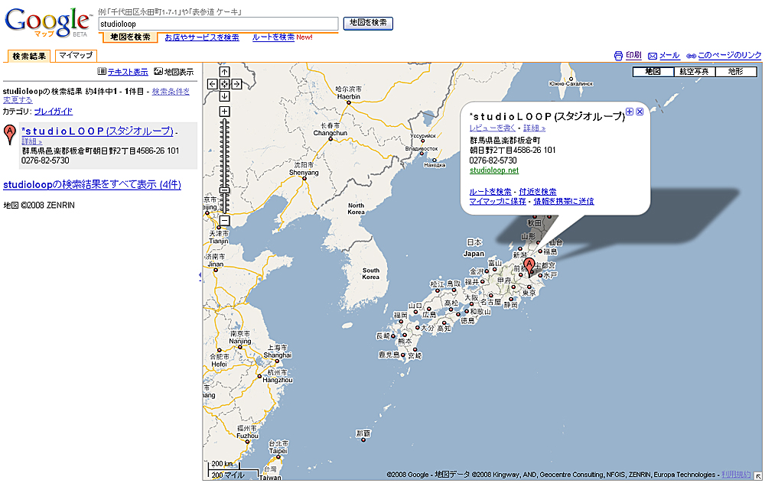Click マイマップに保存 link
The height and width of the screenshot is (483, 765).
tap(498, 201)
